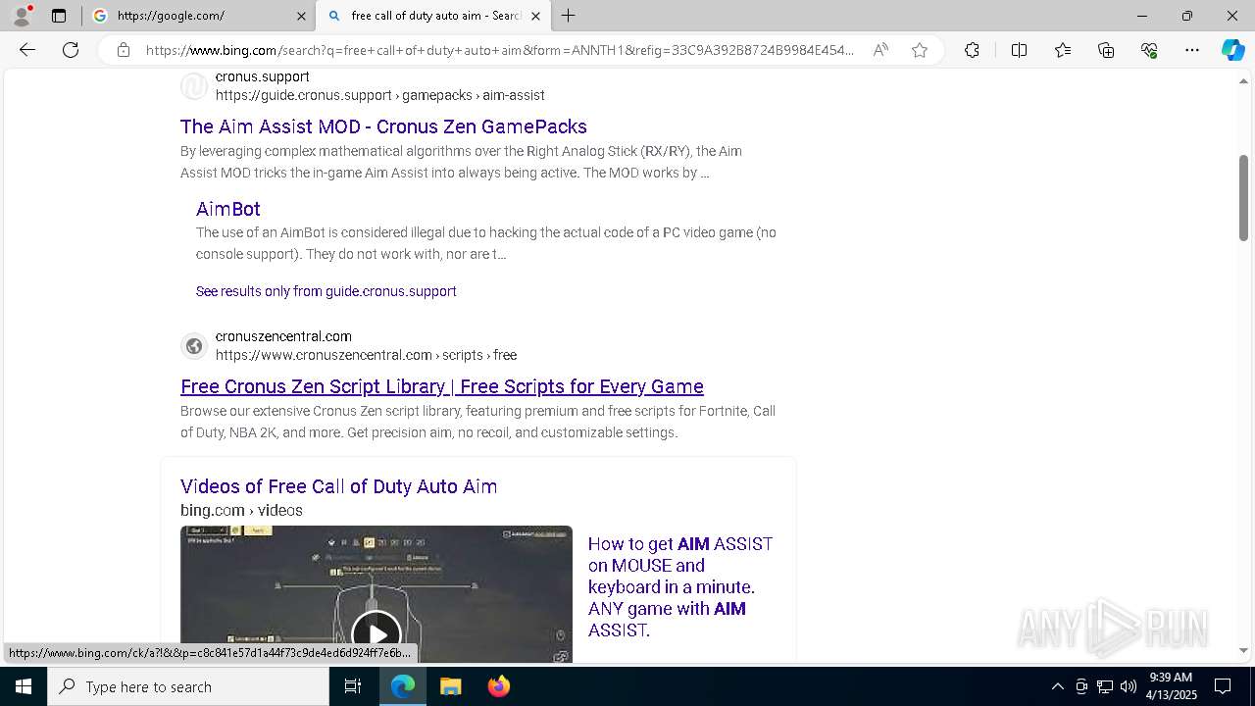
Task: Click the guide.cronus.support breadcrumb URL
Action: (x=380, y=95)
